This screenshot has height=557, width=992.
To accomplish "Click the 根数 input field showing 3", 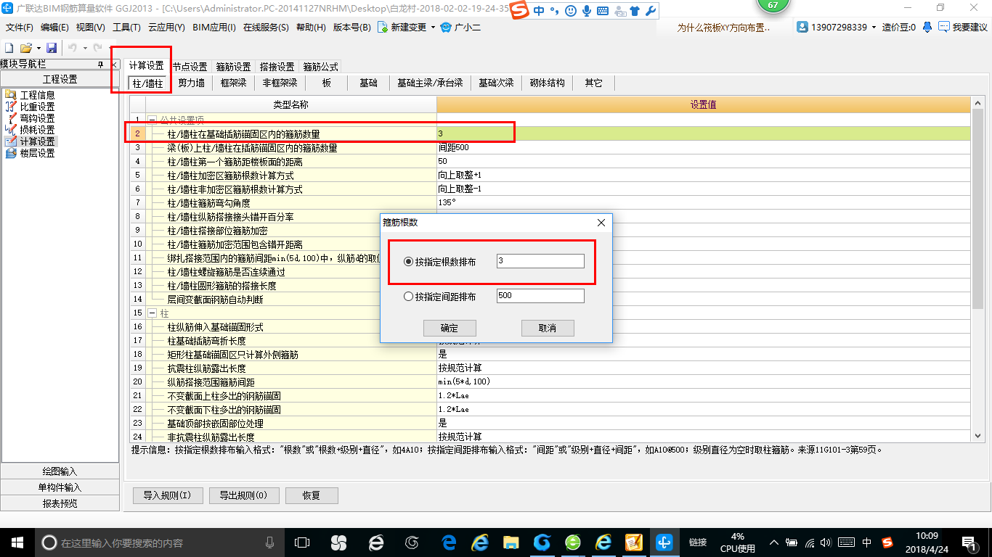I will tap(540, 261).
